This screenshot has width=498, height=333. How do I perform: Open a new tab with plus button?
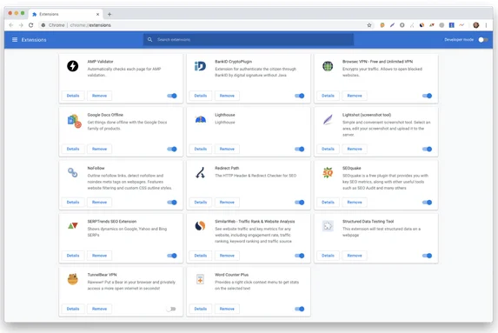pos(110,14)
